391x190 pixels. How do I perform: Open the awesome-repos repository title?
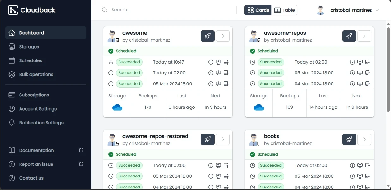(285, 33)
